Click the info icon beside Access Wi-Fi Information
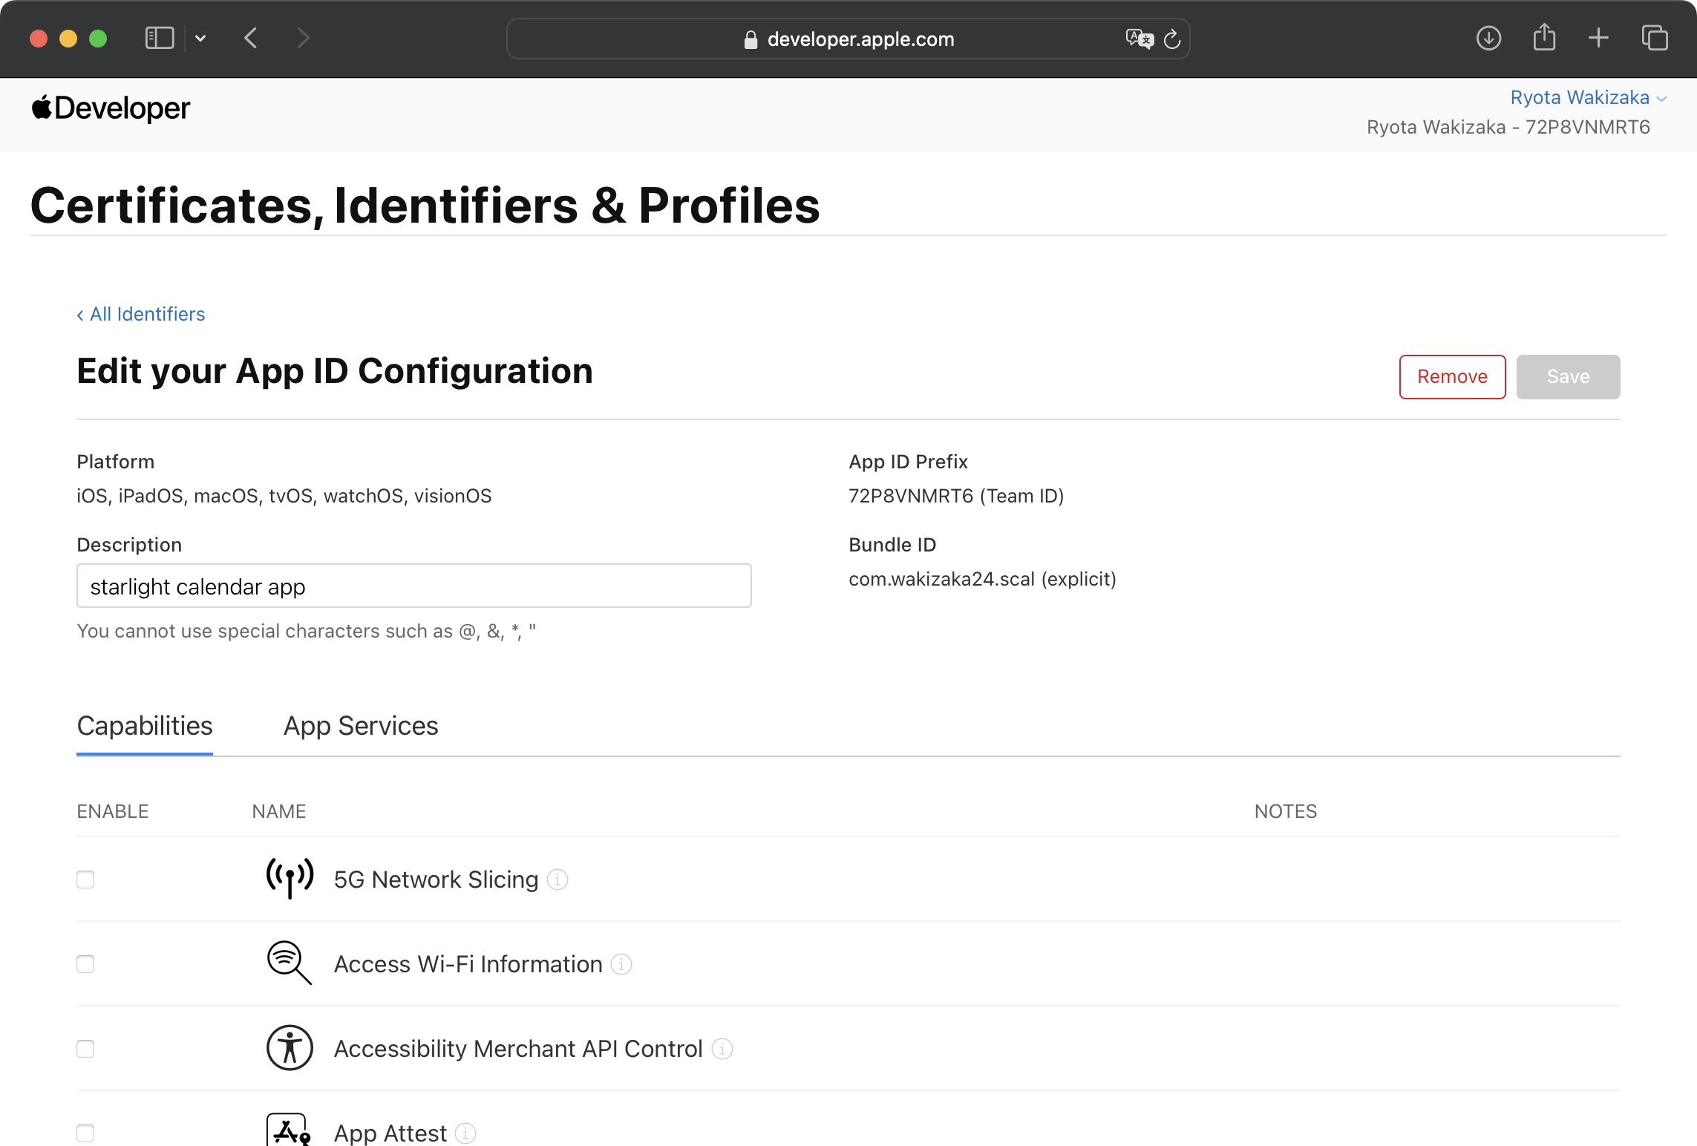The height and width of the screenshot is (1146, 1697). 621,964
